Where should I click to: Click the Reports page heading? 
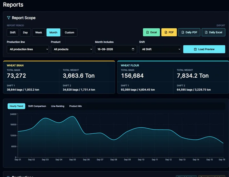click(13, 5)
